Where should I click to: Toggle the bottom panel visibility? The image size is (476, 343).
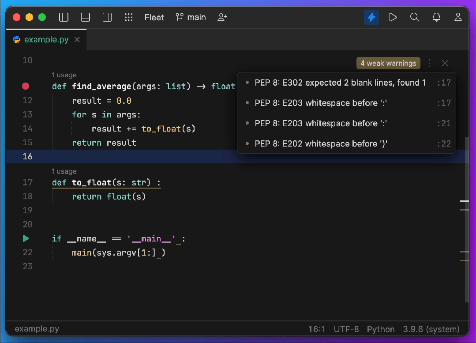(85, 17)
